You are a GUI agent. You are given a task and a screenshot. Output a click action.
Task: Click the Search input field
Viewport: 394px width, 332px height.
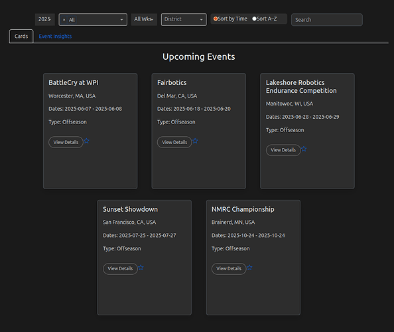(x=326, y=20)
